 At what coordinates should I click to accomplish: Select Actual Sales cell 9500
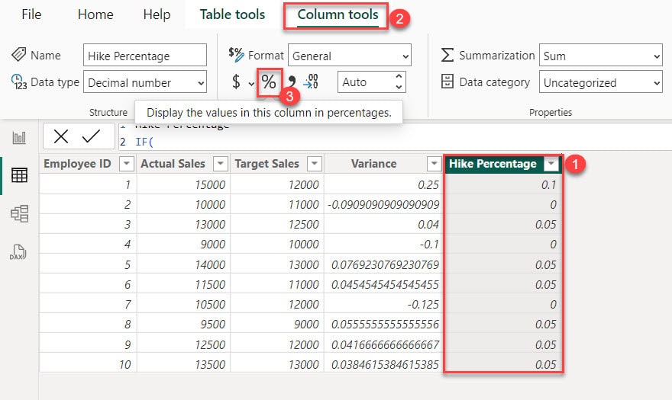(x=183, y=324)
